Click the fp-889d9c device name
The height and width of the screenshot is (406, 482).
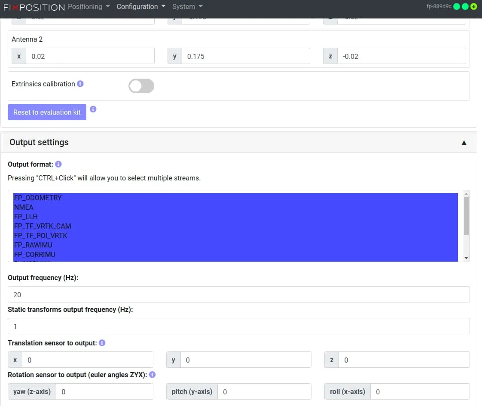coord(439,7)
